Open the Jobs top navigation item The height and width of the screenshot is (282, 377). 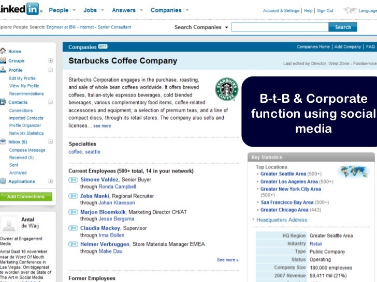click(90, 10)
